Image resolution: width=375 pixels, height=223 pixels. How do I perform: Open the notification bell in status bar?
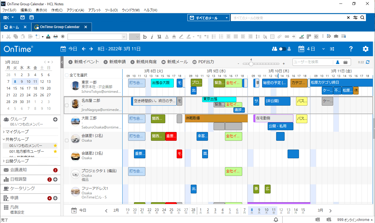click(276, 220)
